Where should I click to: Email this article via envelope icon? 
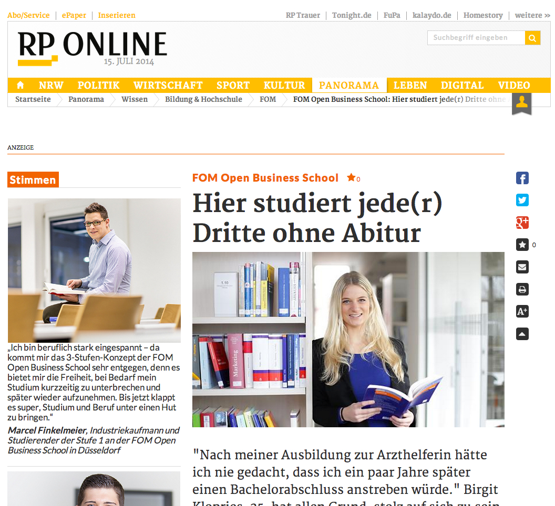[522, 267]
